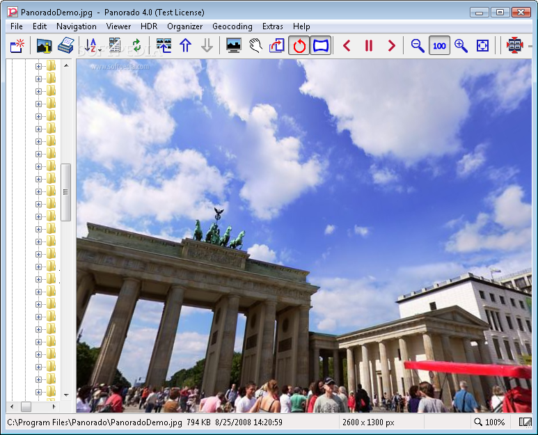Start full screen mode with the monitor icon
The height and width of the screenshot is (435, 538).
234,46
